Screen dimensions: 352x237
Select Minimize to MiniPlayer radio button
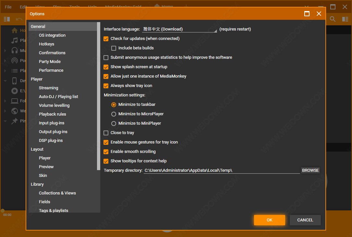tap(114, 123)
